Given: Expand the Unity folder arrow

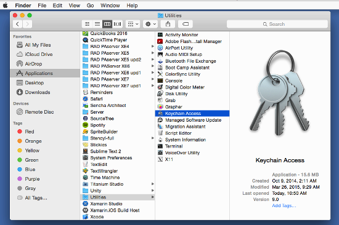Looking at the screenshot, I should tap(153, 191).
